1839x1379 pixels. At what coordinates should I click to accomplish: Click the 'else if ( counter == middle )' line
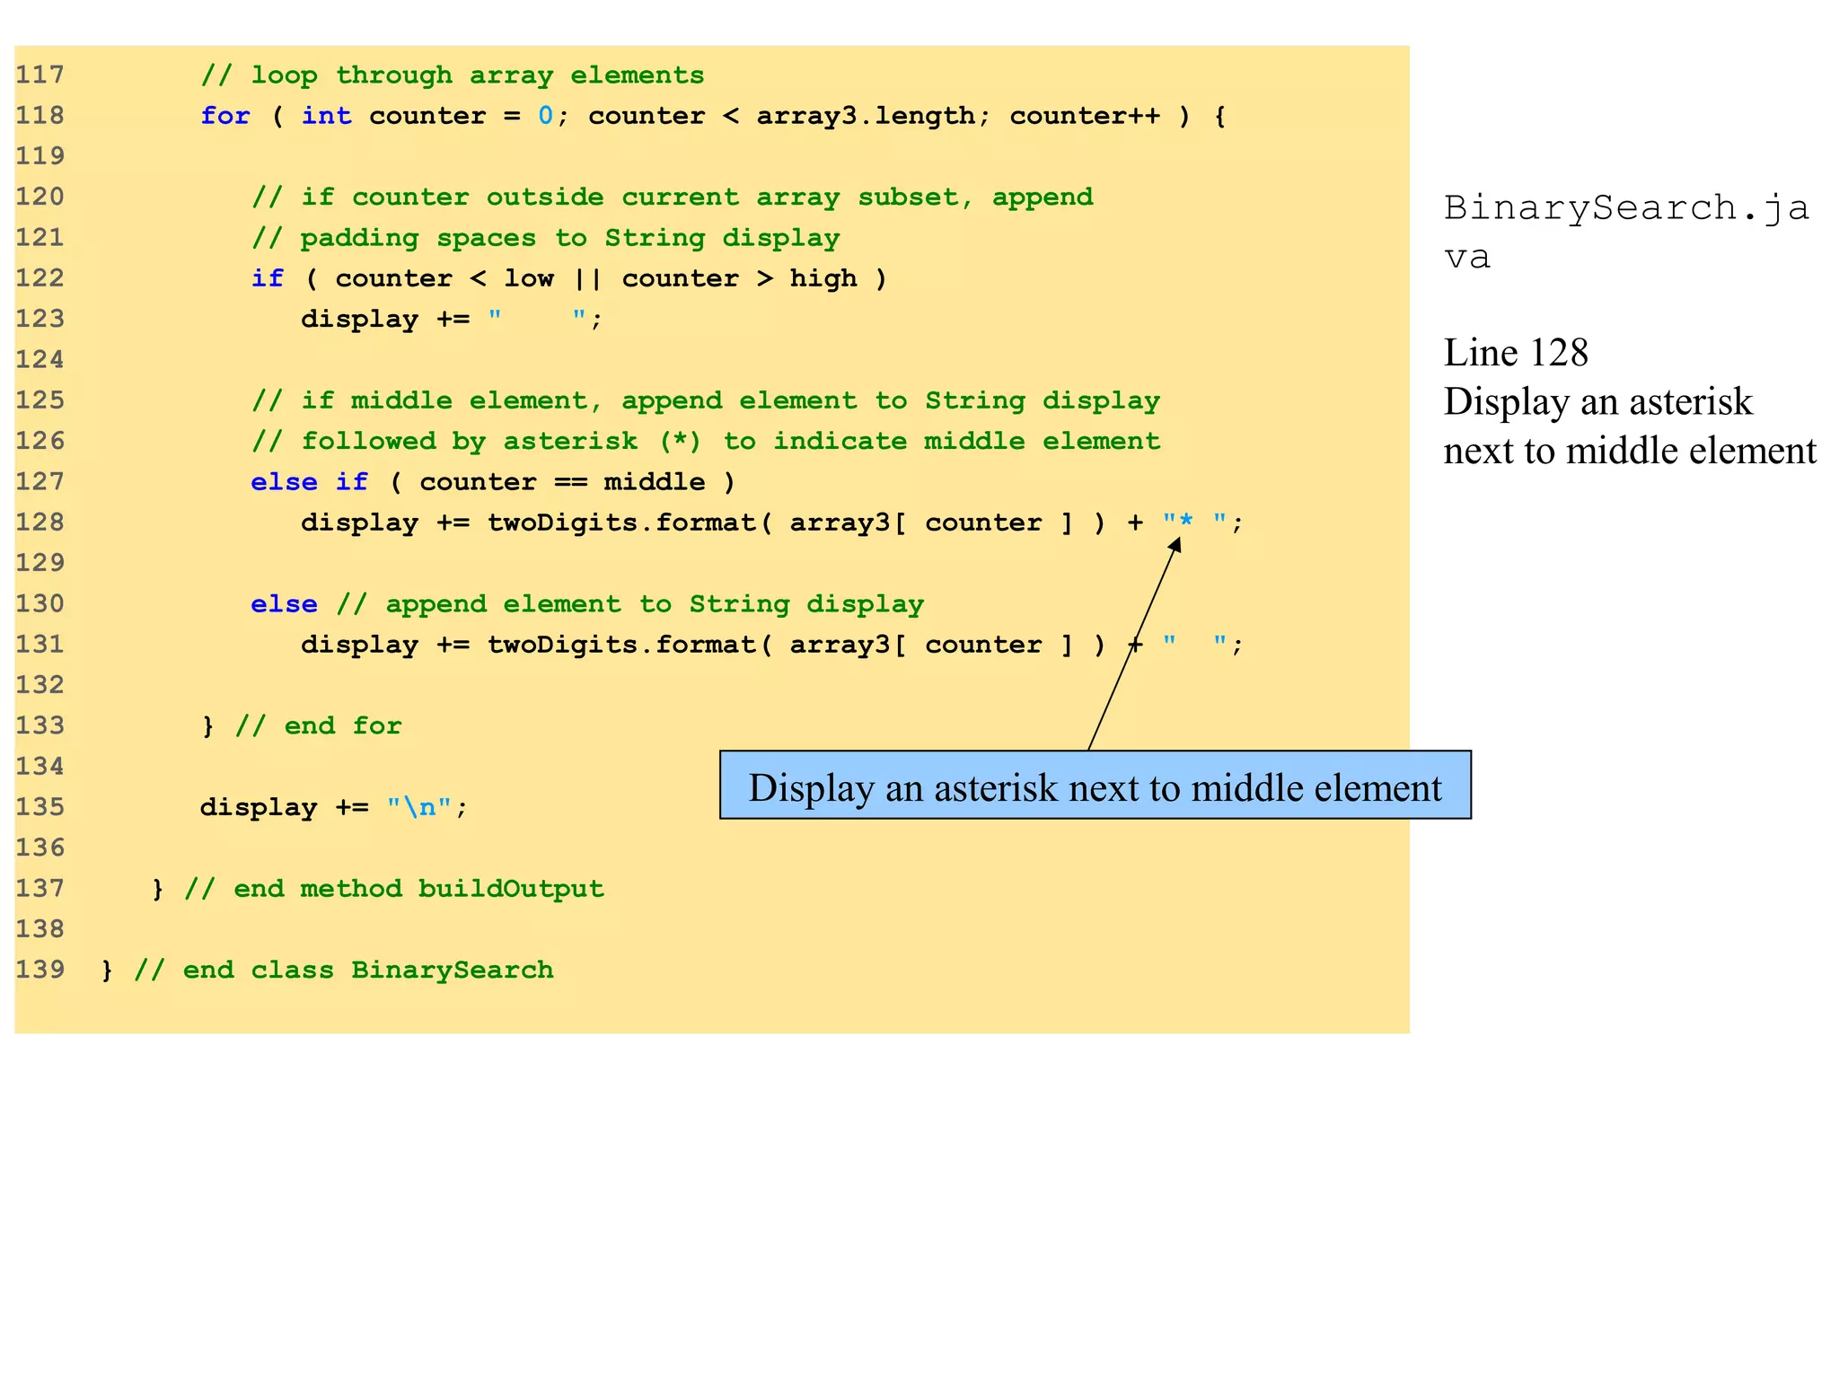(x=493, y=482)
